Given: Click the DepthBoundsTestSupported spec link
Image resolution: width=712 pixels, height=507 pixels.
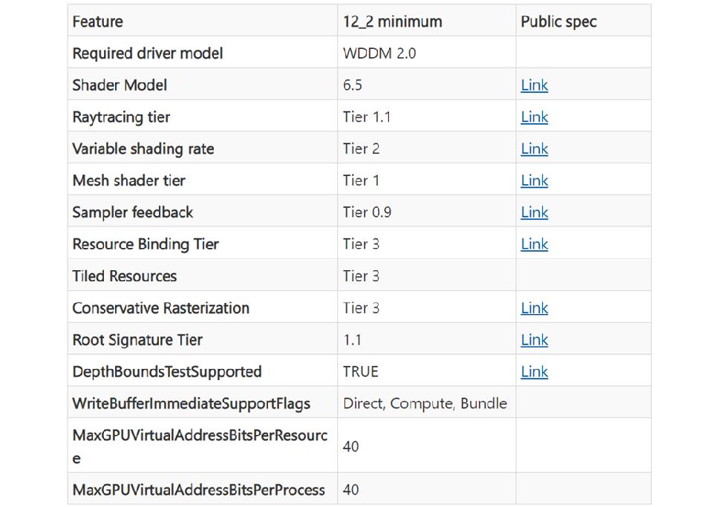Looking at the screenshot, I should [534, 372].
